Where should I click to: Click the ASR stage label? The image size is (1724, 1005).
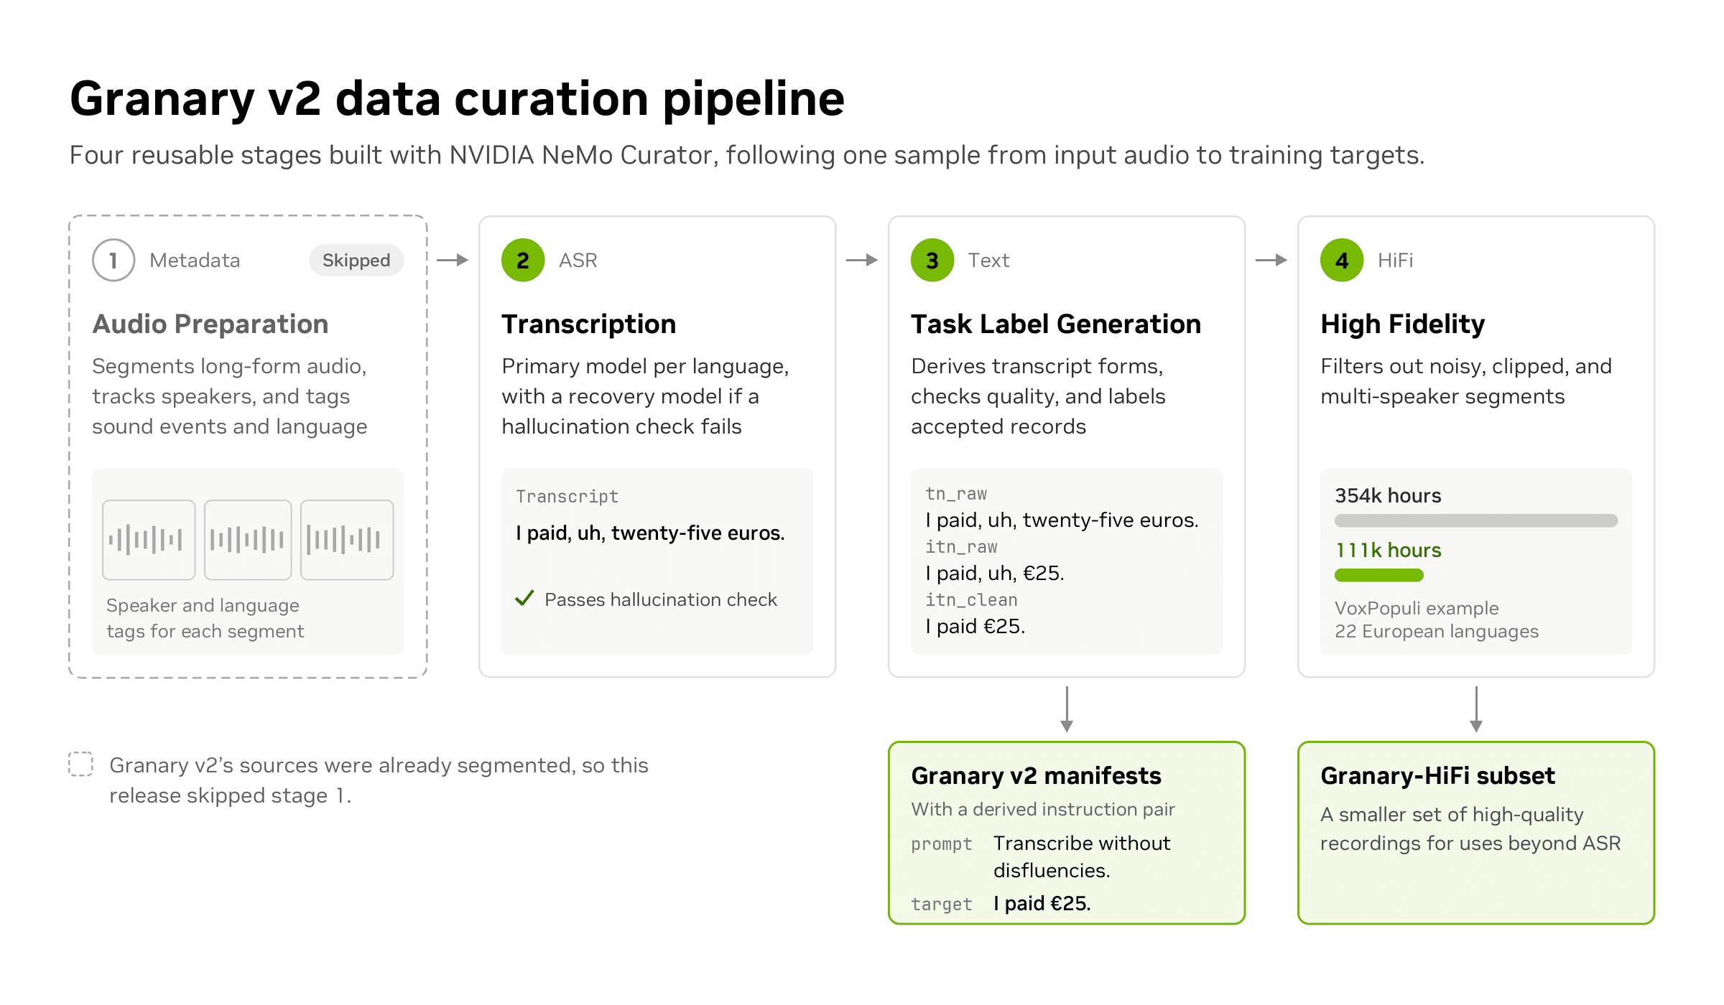click(578, 260)
